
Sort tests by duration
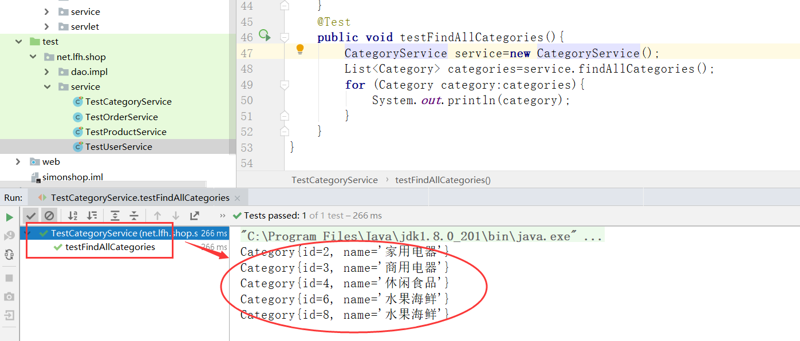point(92,216)
